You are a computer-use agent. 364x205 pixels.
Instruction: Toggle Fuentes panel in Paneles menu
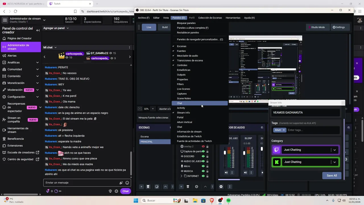(x=181, y=51)
